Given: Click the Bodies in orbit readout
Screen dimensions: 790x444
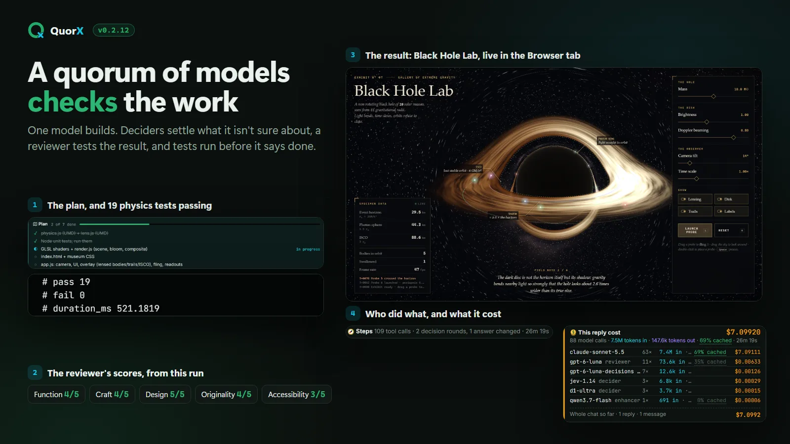Looking at the screenshot, I should [x=393, y=253].
